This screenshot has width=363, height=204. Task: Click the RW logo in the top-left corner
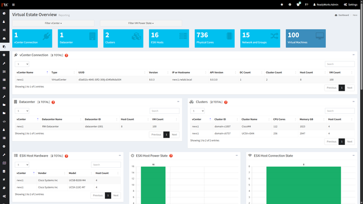click(4, 4)
